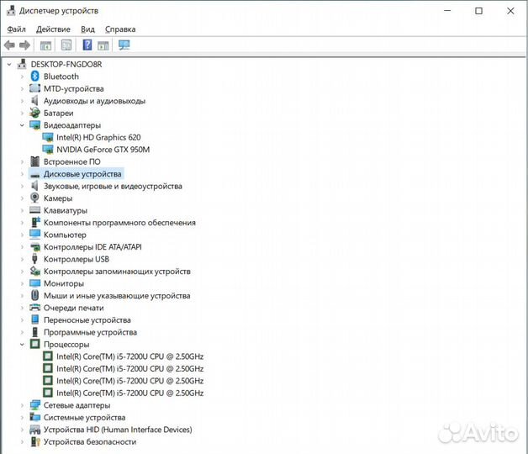Expand the MTD-устройства category
The width and height of the screenshot is (528, 454).
coord(22,88)
